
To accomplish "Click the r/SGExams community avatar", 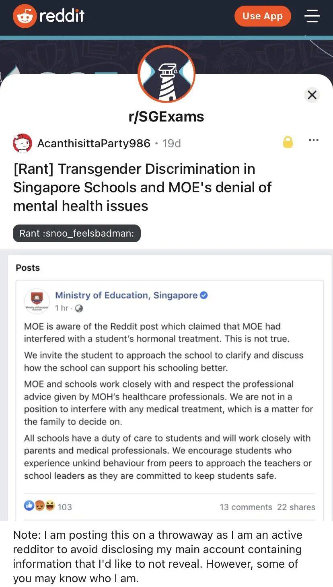I will click(166, 74).
